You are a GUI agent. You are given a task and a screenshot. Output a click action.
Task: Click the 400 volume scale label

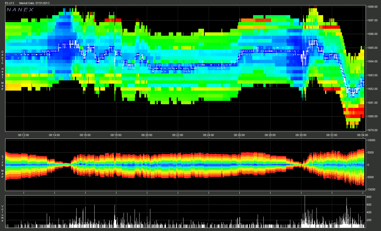369,213
